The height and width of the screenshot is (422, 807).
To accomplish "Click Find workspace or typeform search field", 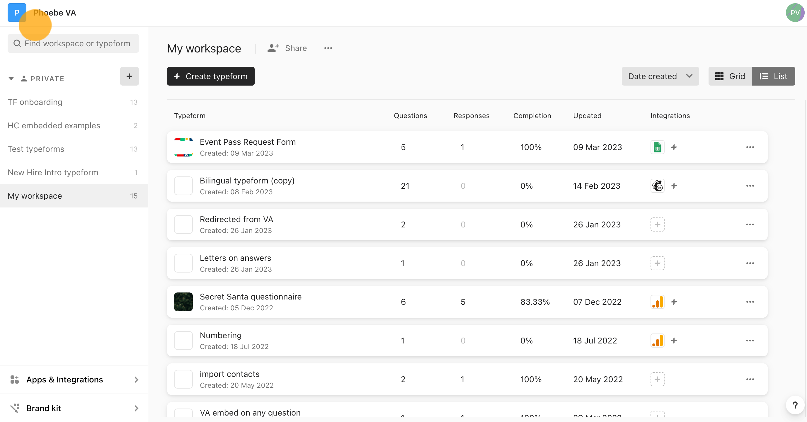I will [73, 43].
